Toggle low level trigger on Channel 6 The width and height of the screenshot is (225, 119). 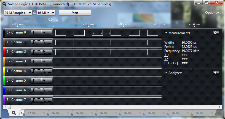49,90
